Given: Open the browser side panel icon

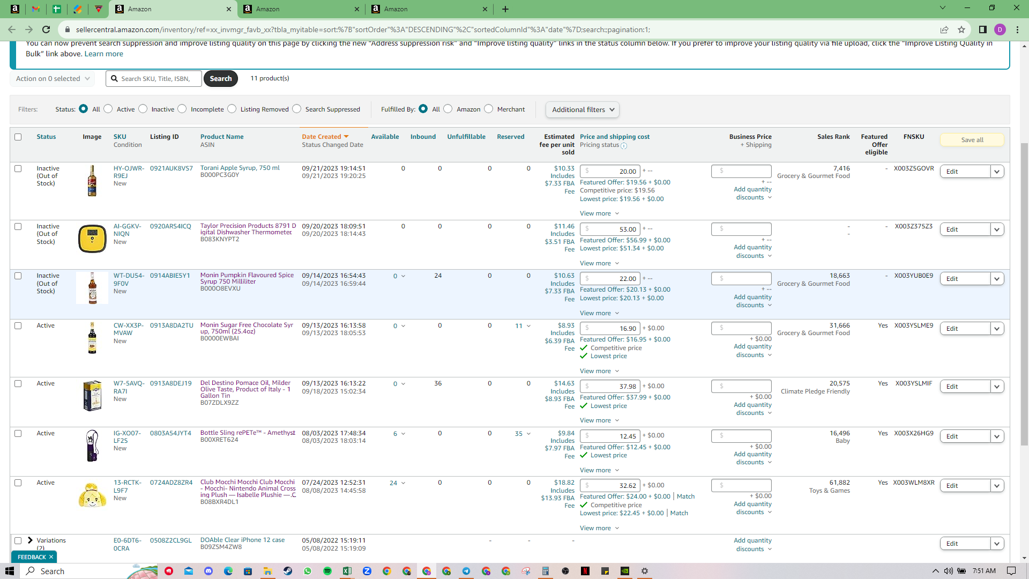Looking at the screenshot, I should [x=982, y=29].
